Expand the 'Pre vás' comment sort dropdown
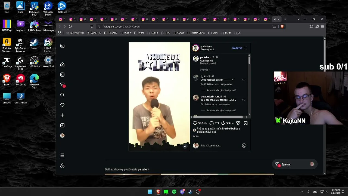Image resolution: width=348 pixels, height=196 pixels. click(x=206, y=70)
